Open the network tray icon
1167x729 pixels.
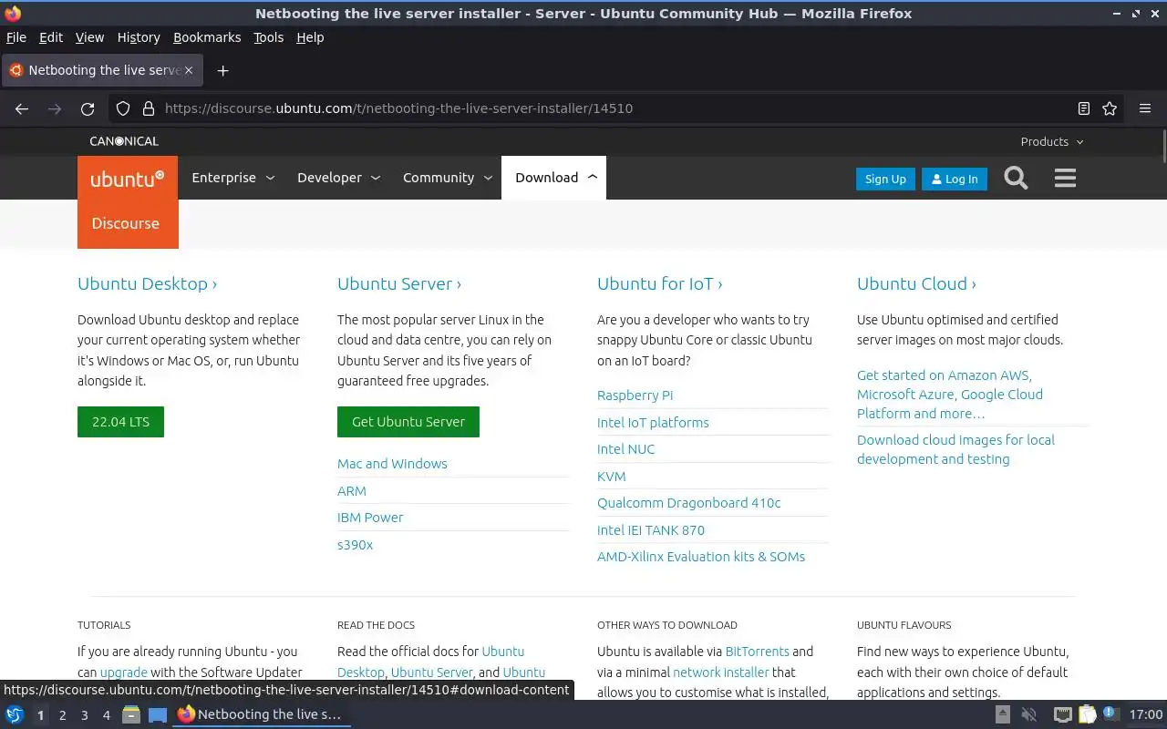pyautogui.click(x=1062, y=714)
